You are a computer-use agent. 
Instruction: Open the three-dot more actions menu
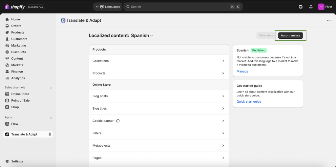[x=329, y=20]
